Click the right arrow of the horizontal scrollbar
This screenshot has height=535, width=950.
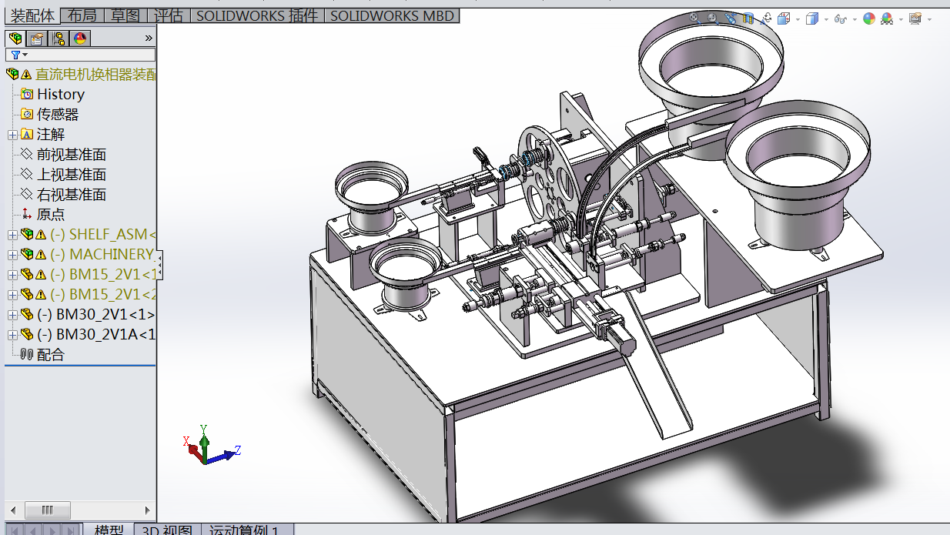click(147, 510)
